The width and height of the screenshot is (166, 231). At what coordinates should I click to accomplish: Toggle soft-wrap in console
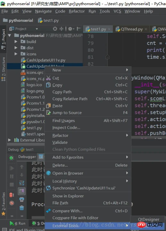pos(22,183)
